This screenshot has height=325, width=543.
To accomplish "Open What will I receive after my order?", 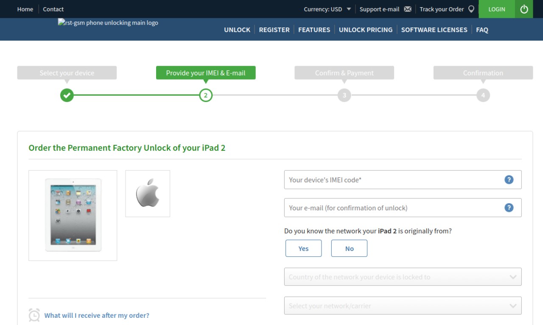I will pos(97,315).
